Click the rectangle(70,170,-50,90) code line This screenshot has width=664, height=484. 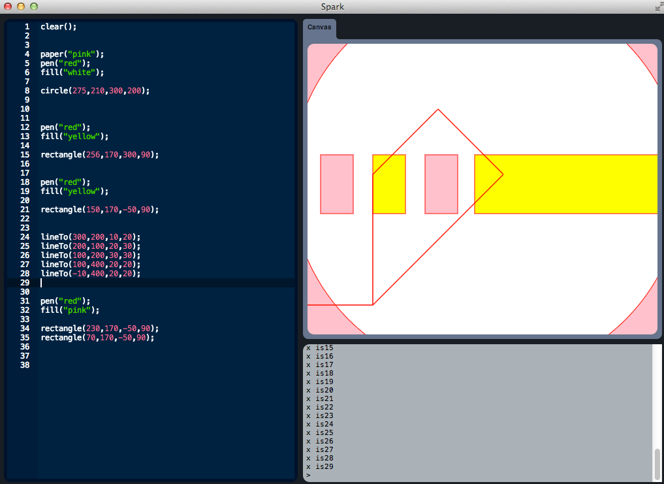pyautogui.click(x=97, y=338)
